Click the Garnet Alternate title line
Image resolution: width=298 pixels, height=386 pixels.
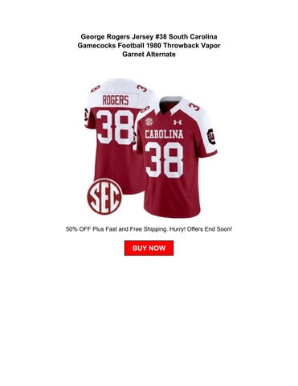[149, 54]
